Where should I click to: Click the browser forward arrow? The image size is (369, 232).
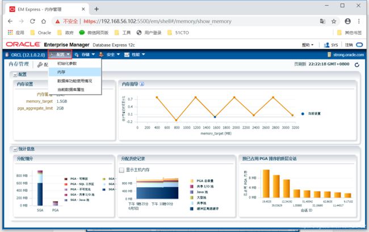click(21, 22)
